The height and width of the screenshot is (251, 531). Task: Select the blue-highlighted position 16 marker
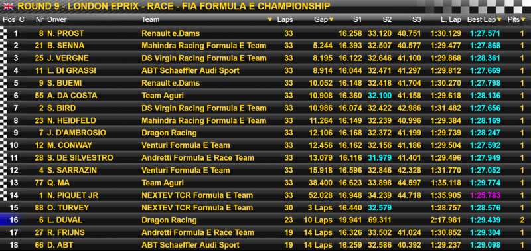[10, 220]
